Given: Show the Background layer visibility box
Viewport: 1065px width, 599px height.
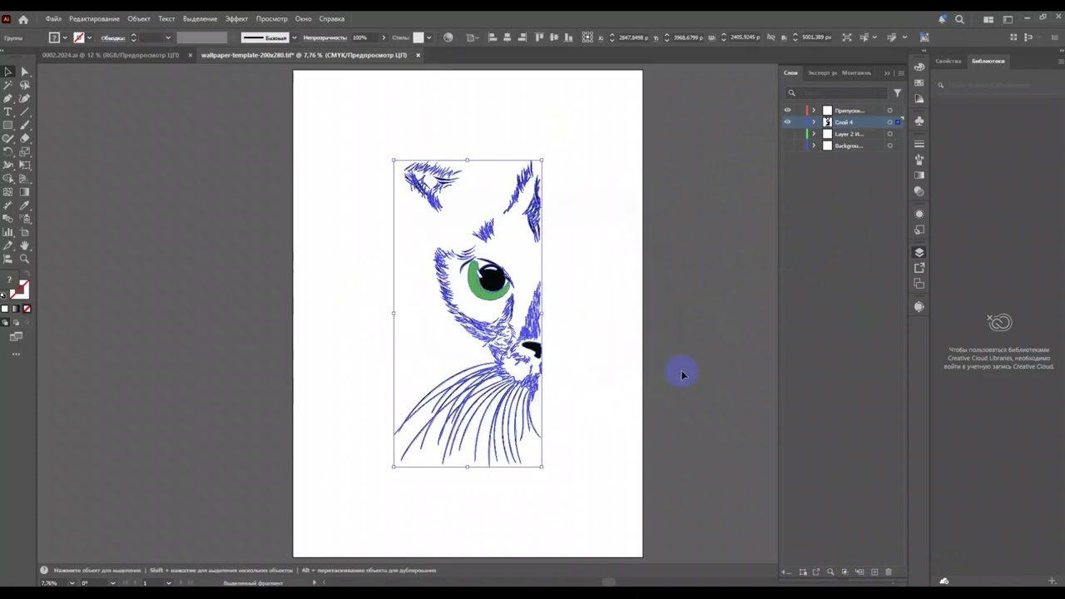Looking at the screenshot, I should (787, 146).
